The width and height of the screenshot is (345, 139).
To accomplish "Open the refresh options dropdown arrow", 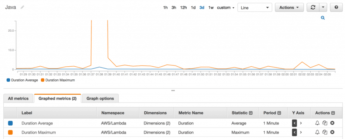I will pyautogui.click(x=323, y=7).
